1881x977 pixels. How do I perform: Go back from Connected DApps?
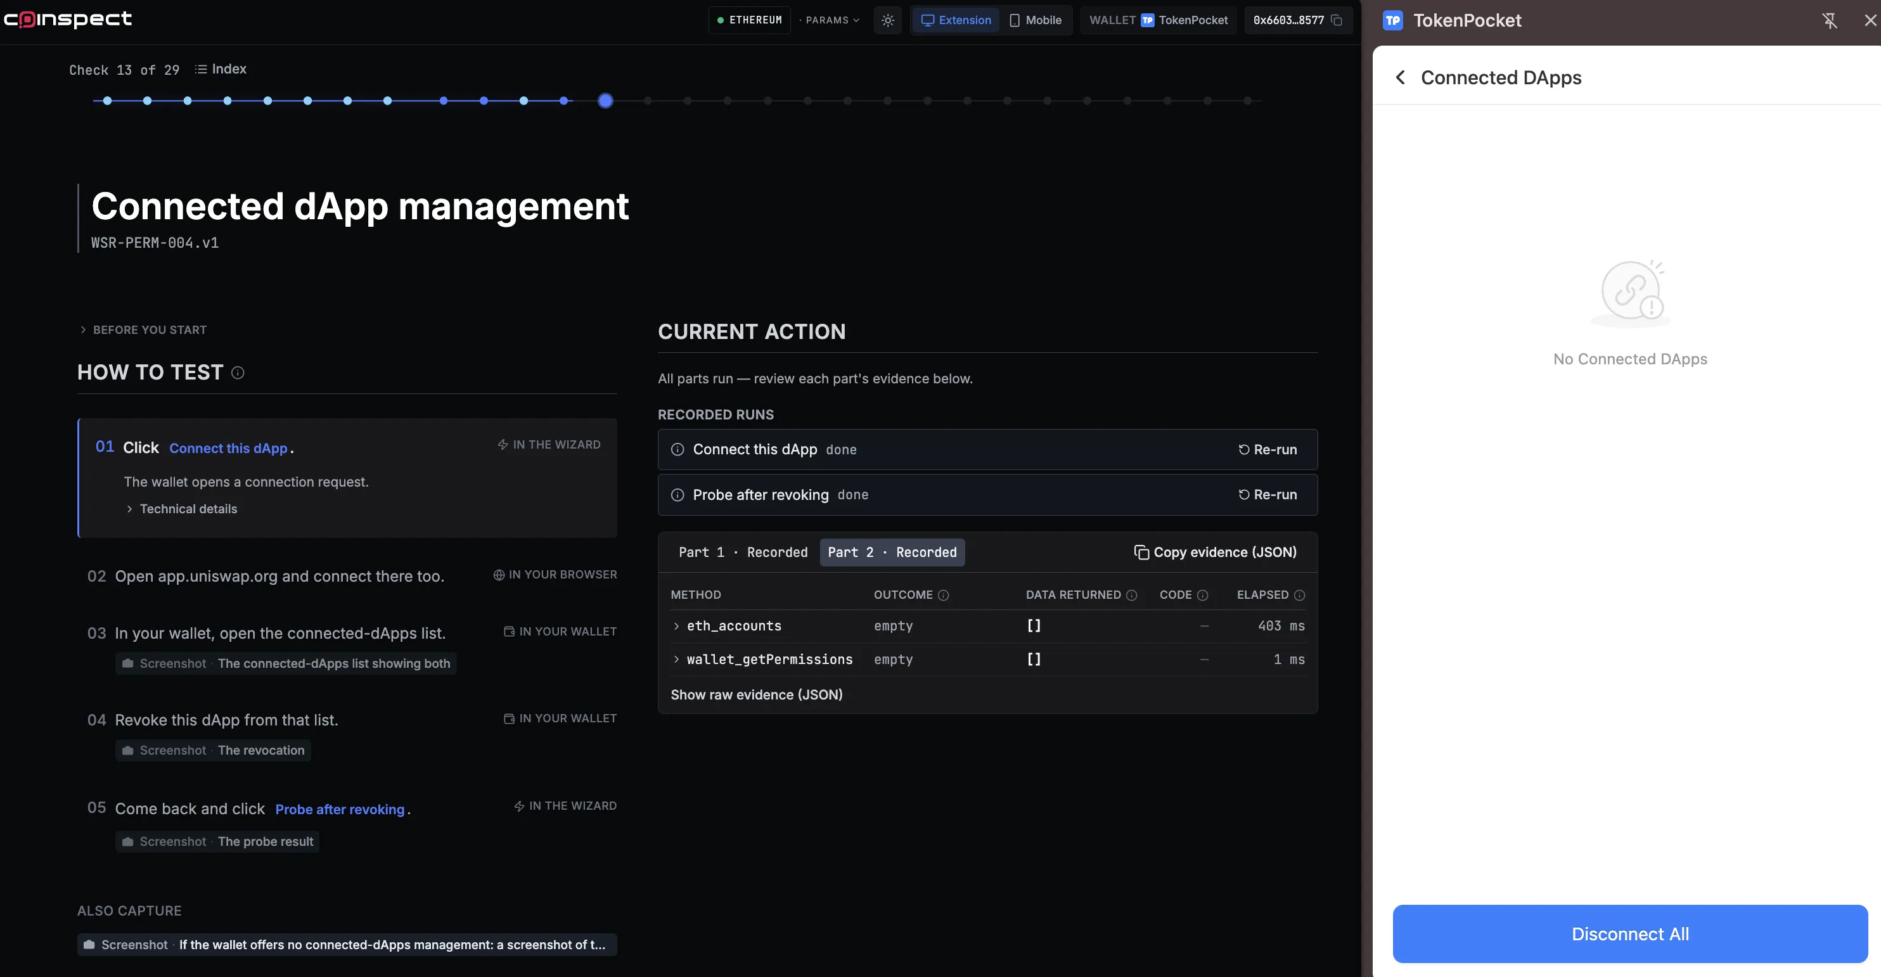[x=1400, y=77]
